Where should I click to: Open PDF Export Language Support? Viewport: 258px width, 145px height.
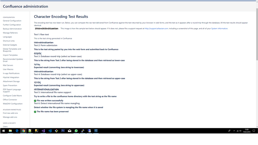coord(12,91)
